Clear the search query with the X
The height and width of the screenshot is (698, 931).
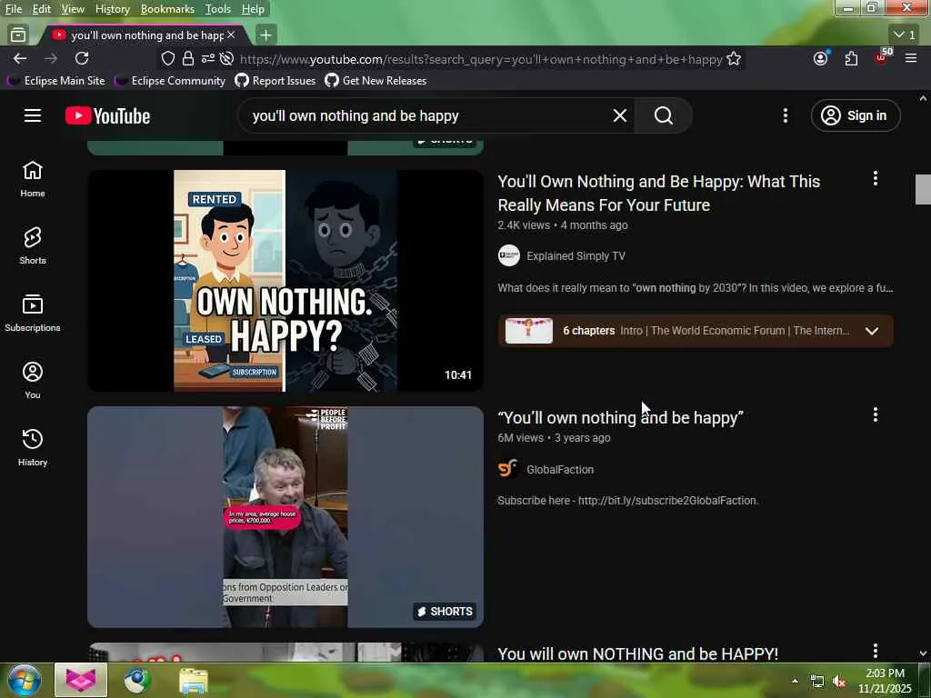tap(619, 115)
